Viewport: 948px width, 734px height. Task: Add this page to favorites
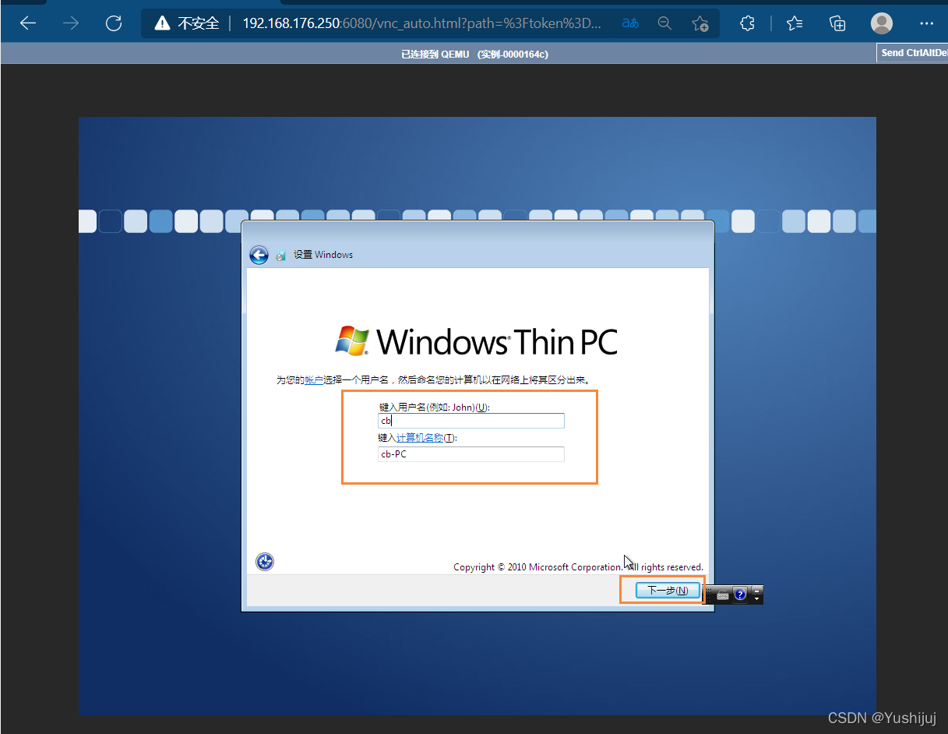click(x=700, y=23)
